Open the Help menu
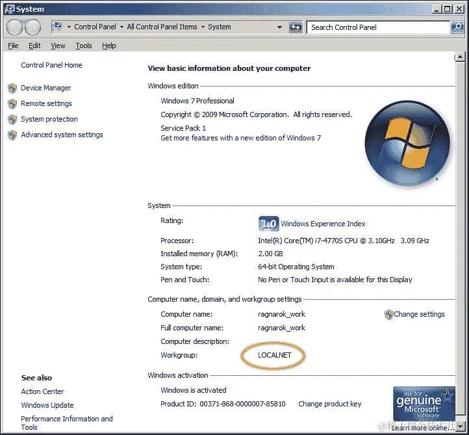The height and width of the screenshot is (435, 469). (109, 46)
